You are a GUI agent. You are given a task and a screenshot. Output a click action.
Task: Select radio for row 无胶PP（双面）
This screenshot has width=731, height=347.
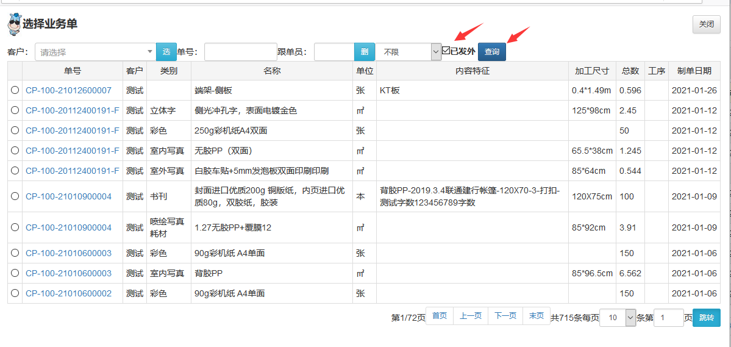(15, 150)
